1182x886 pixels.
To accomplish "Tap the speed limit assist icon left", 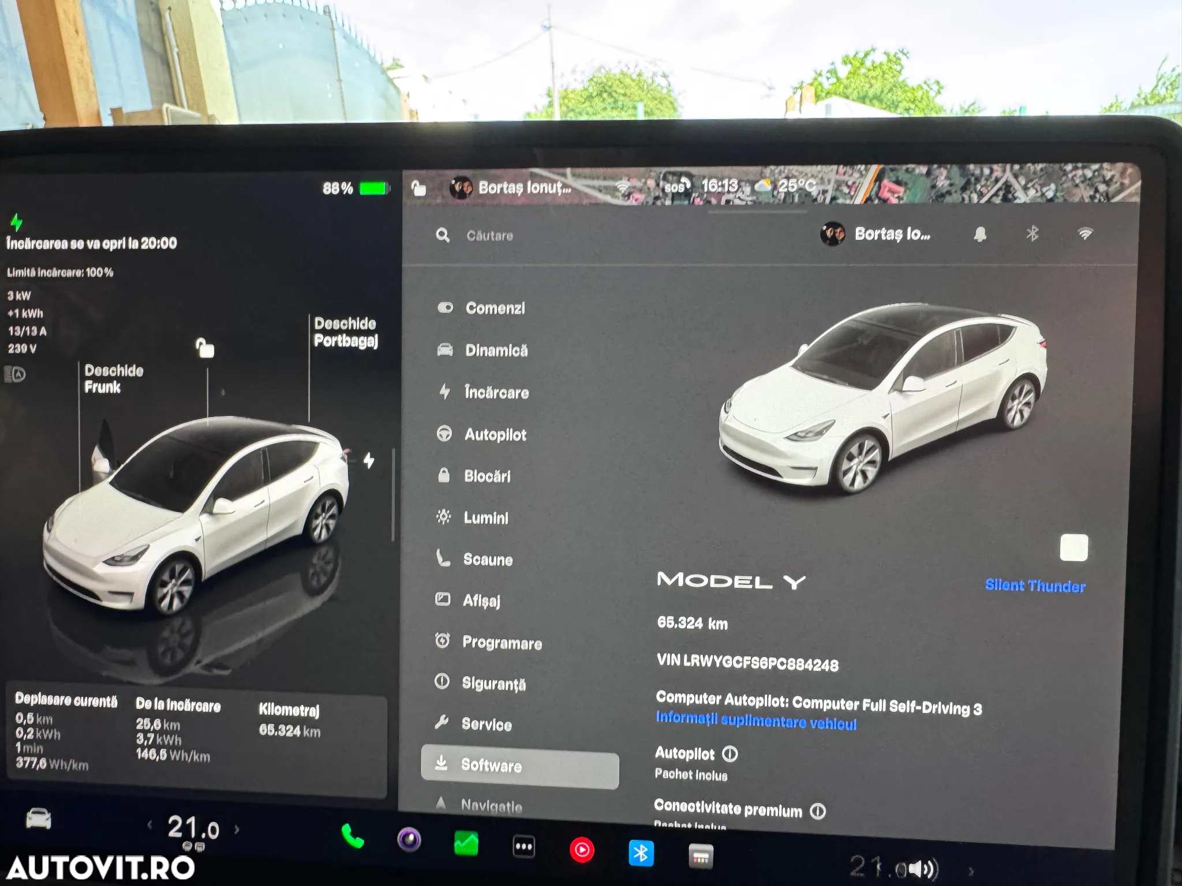I will coord(15,374).
